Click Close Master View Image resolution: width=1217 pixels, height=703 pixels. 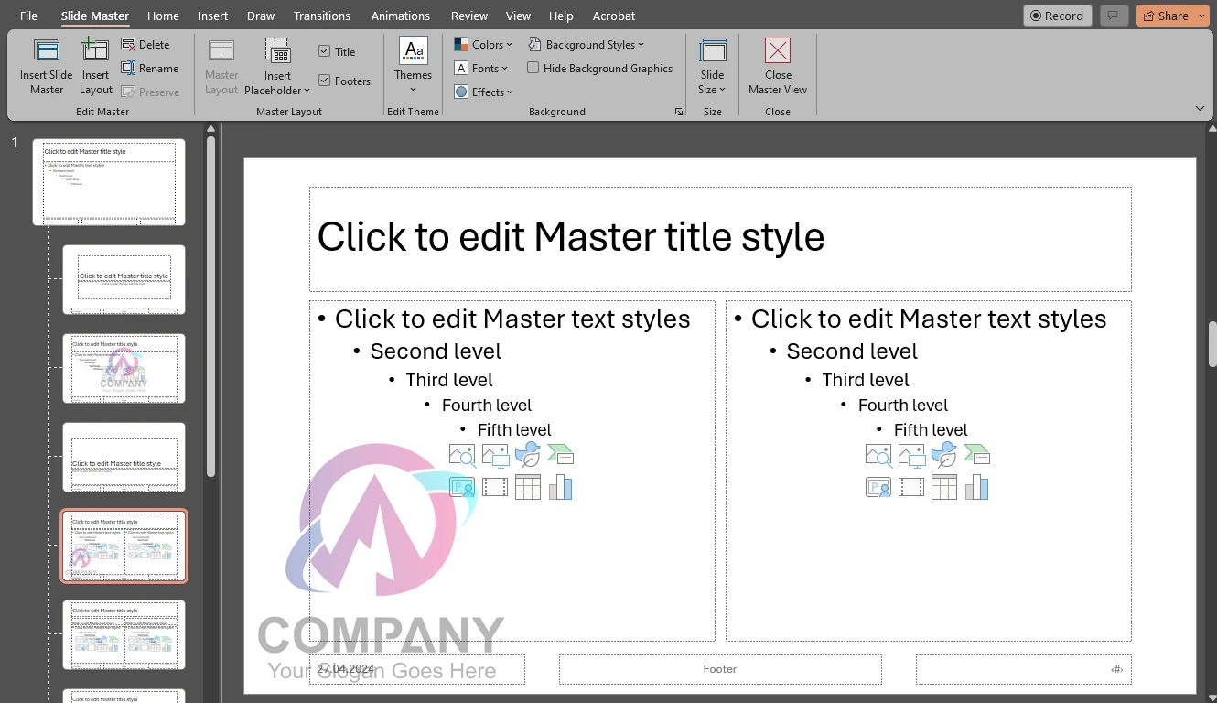pos(777,64)
